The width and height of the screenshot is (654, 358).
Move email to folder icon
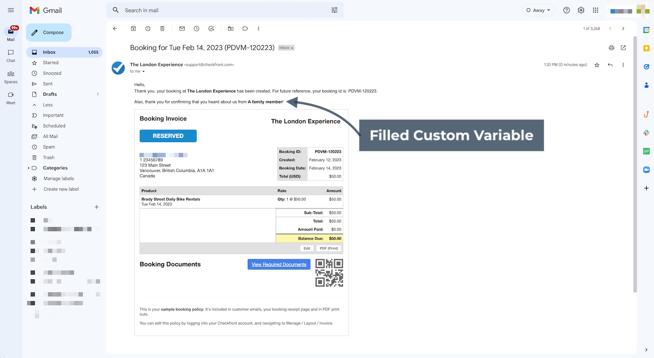(x=231, y=28)
